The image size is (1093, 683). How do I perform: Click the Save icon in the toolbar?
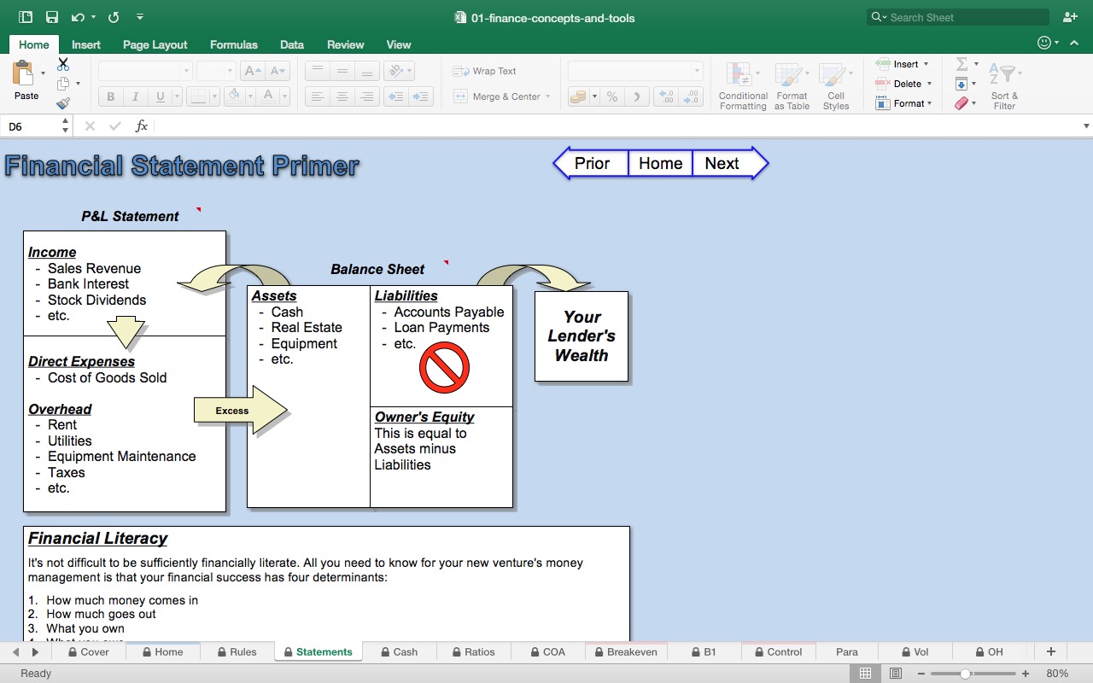tap(51, 17)
